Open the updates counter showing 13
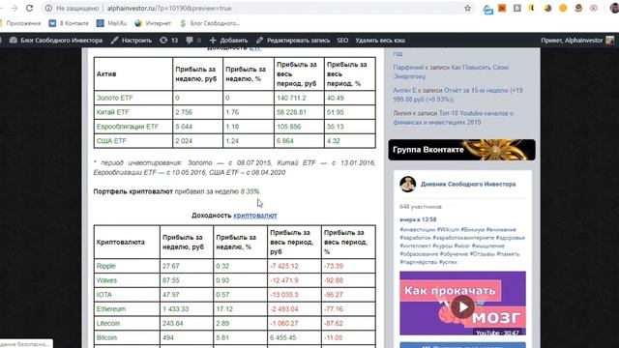Viewport: 619px width, 348px height. coord(169,41)
